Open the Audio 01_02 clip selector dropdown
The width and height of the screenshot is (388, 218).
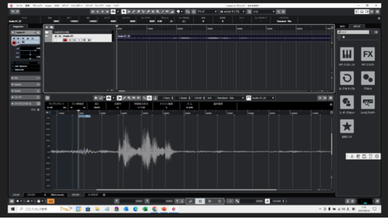tap(260, 98)
